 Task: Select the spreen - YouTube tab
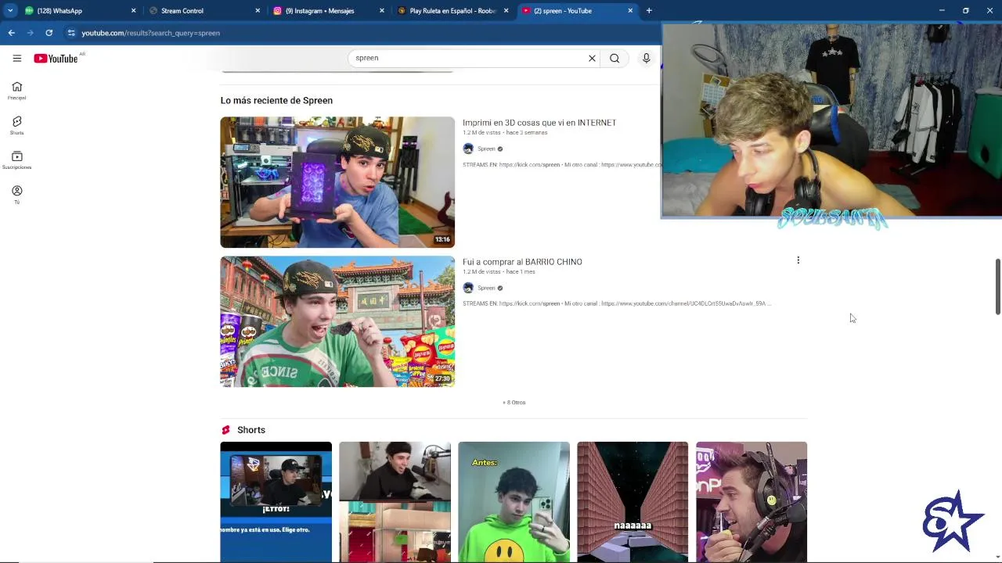pos(575,11)
